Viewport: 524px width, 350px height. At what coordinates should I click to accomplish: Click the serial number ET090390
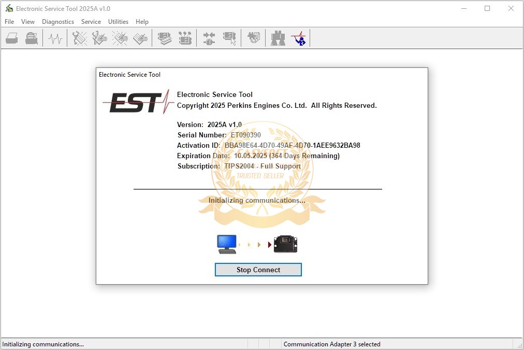point(245,135)
